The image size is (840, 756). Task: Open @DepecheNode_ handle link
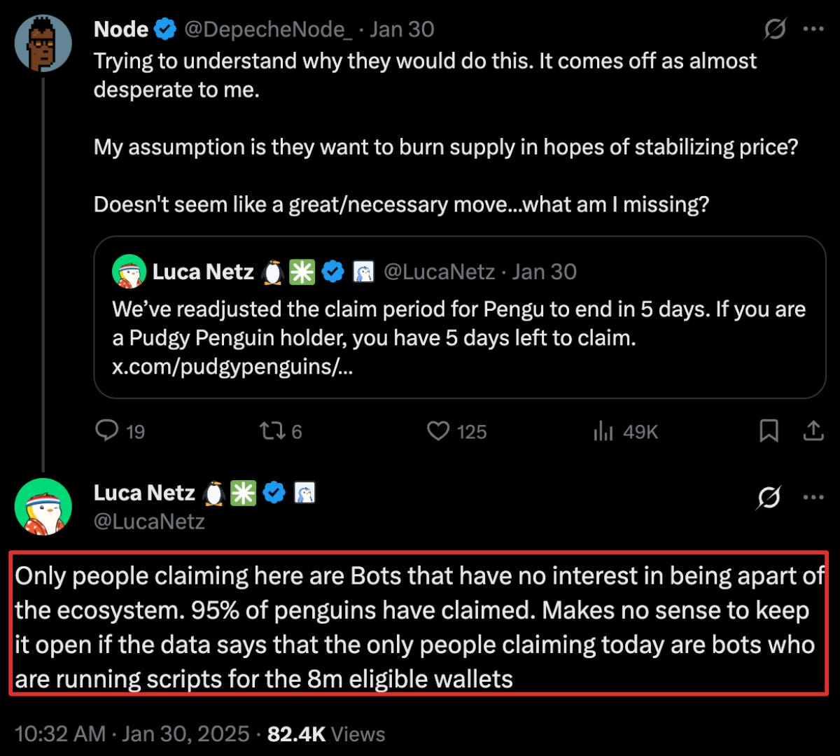click(268, 29)
